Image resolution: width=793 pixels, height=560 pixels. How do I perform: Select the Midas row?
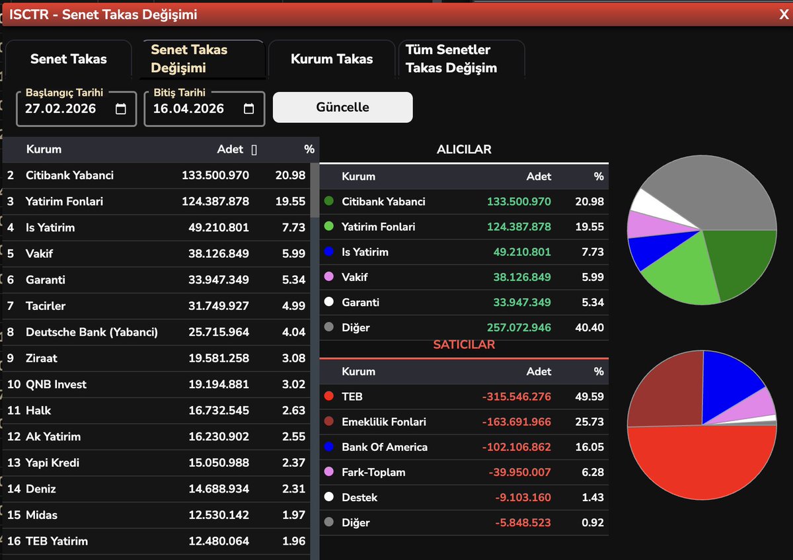(157, 515)
